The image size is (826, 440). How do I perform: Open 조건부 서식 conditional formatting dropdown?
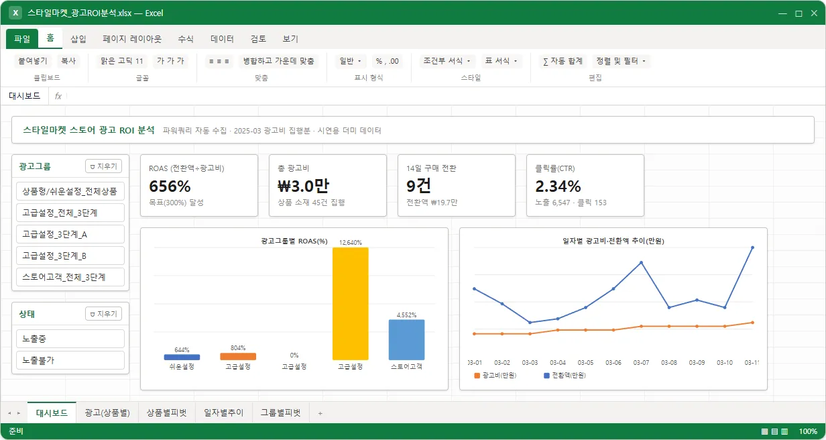[447, 61]
